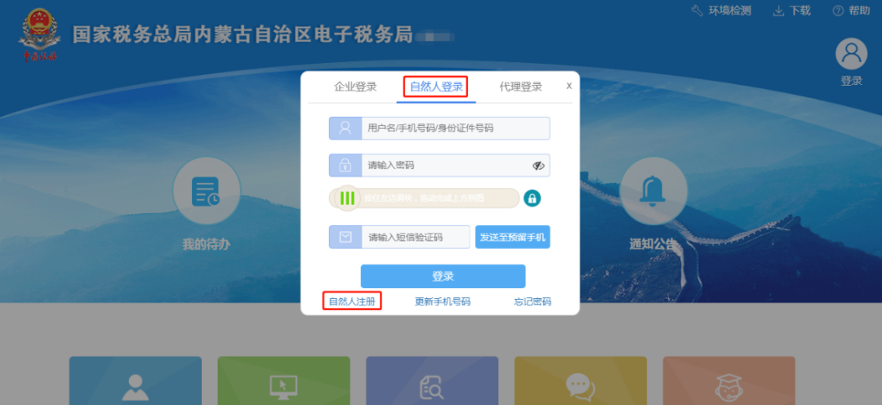
Task: Click the user avatar login icon
Action: click(x=851, y=54)
